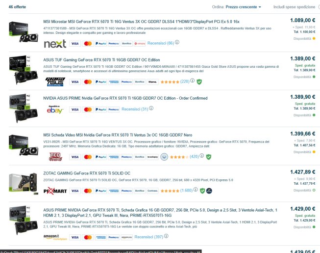Click info icon beside Recensisci (86)

point(177,42)
